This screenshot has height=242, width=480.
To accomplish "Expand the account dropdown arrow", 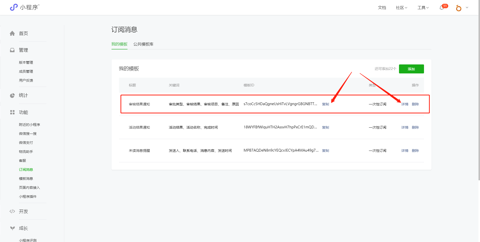I will pyautogui.click(x=467, y=7).
